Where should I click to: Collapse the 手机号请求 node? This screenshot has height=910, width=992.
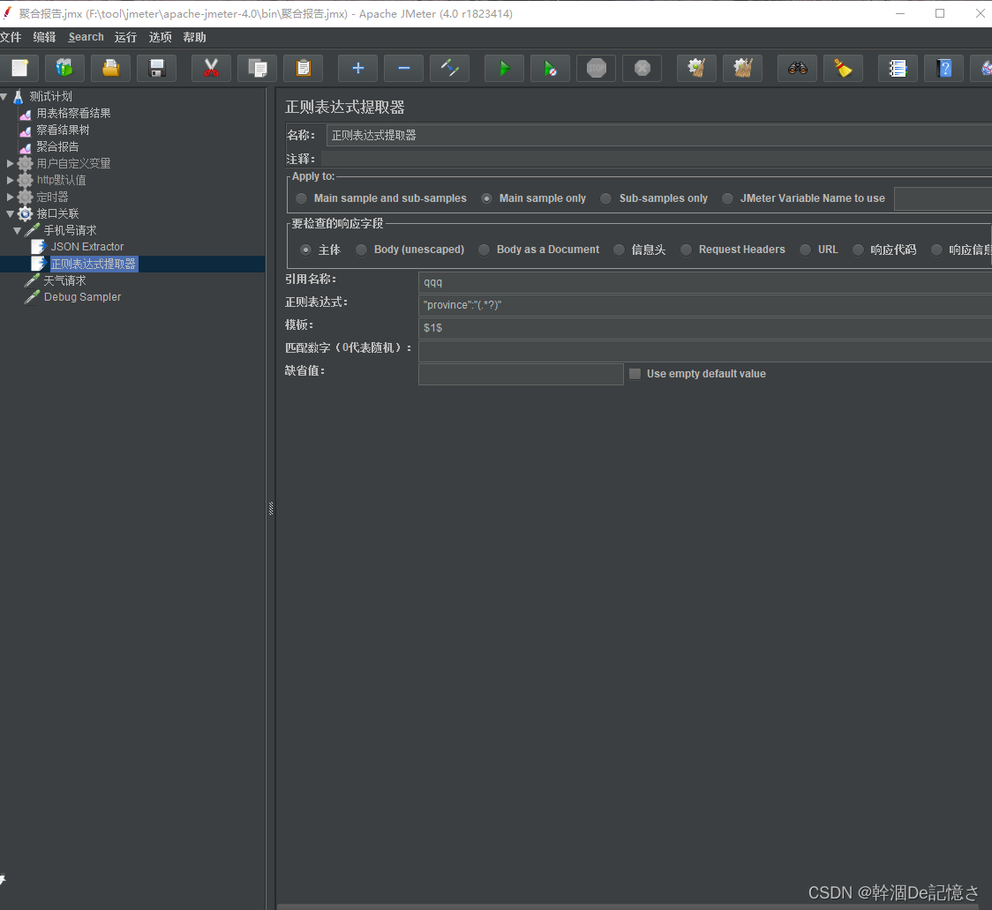pos(17,230)
